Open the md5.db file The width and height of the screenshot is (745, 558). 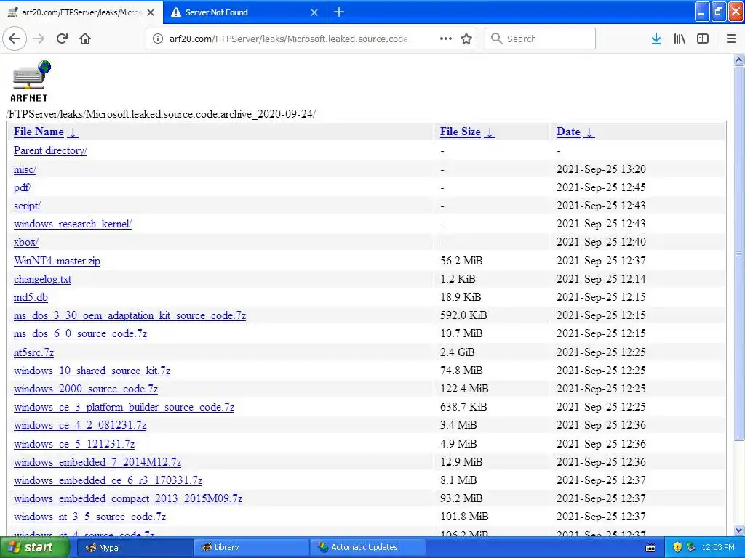pyautogui.click(x=31, y=297)
